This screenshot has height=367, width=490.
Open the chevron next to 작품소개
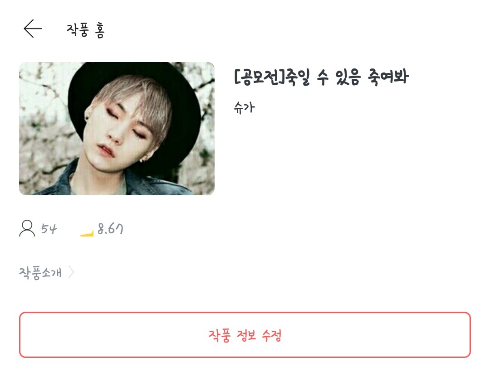point(71,272)
